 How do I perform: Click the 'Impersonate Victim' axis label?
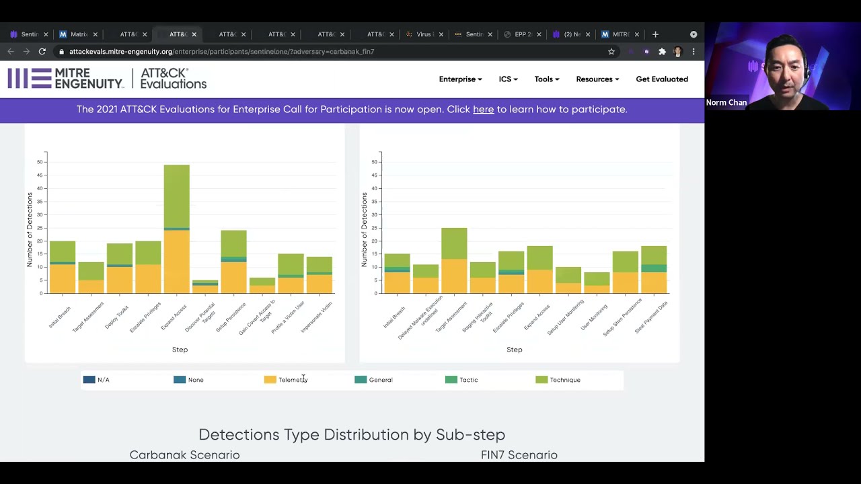(x=317, y=317)
